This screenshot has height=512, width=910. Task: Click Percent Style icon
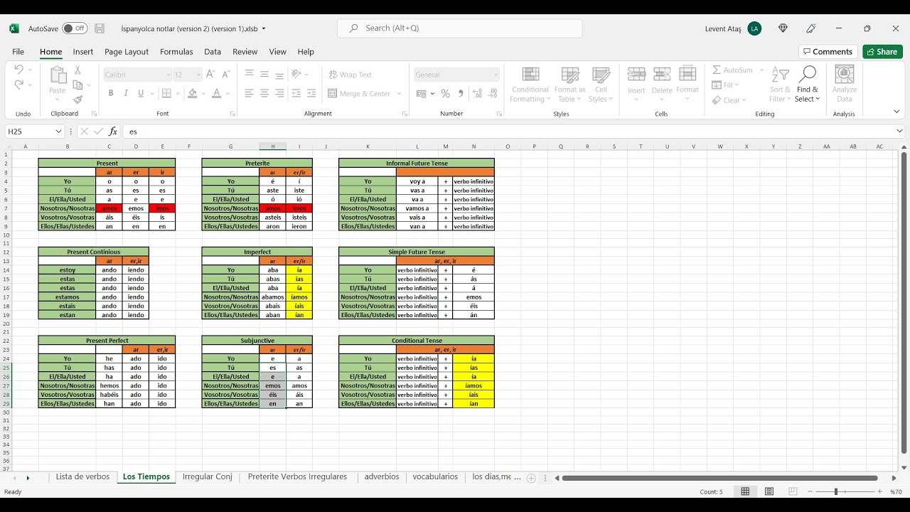445,94
